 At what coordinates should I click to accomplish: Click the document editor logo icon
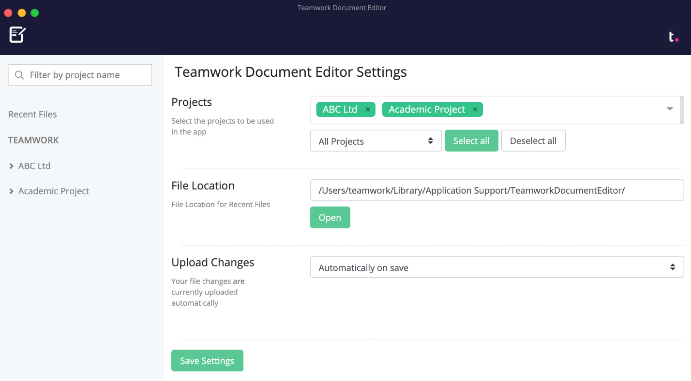pos(17,35)
